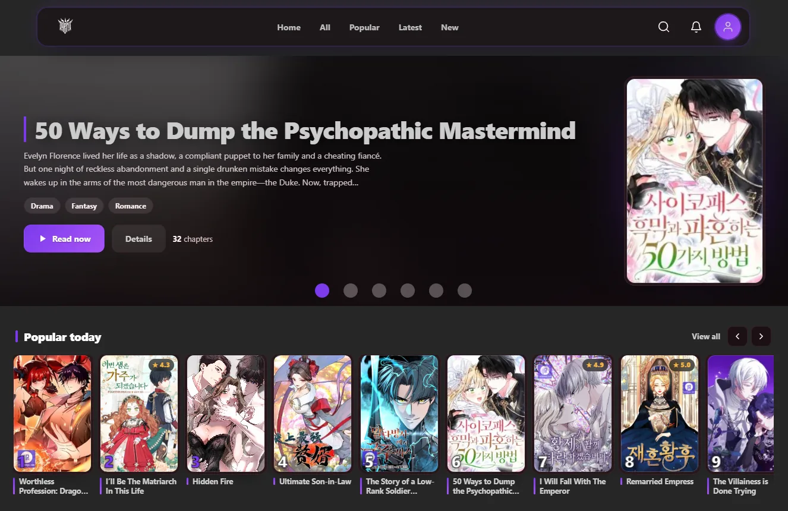This screenshot has width=788, height=511.
Task: Open I Will Fall With The Emperor cover
Action: click(x=573, y=414)
